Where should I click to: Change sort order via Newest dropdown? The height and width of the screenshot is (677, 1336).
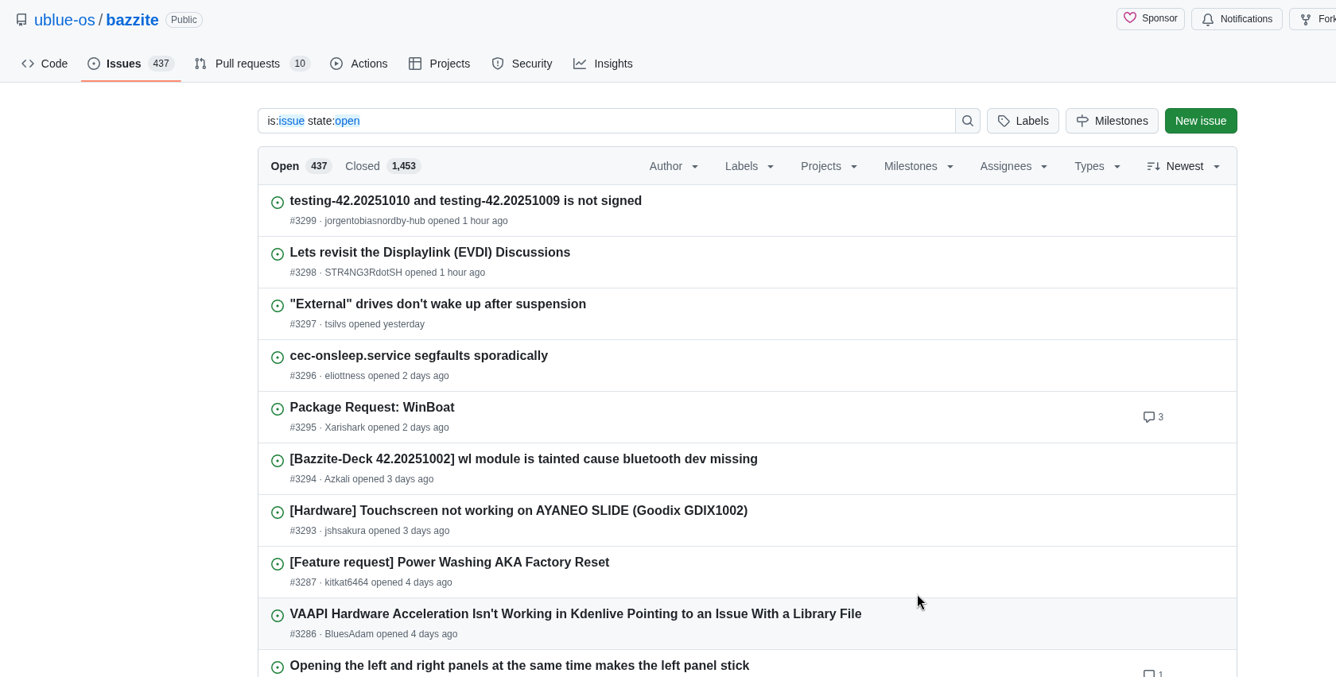(x=1183, y=166)
